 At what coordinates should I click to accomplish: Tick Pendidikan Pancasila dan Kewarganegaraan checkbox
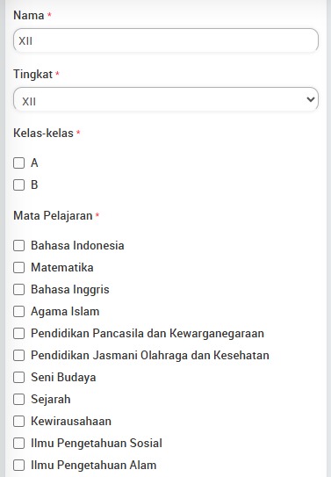18,333
